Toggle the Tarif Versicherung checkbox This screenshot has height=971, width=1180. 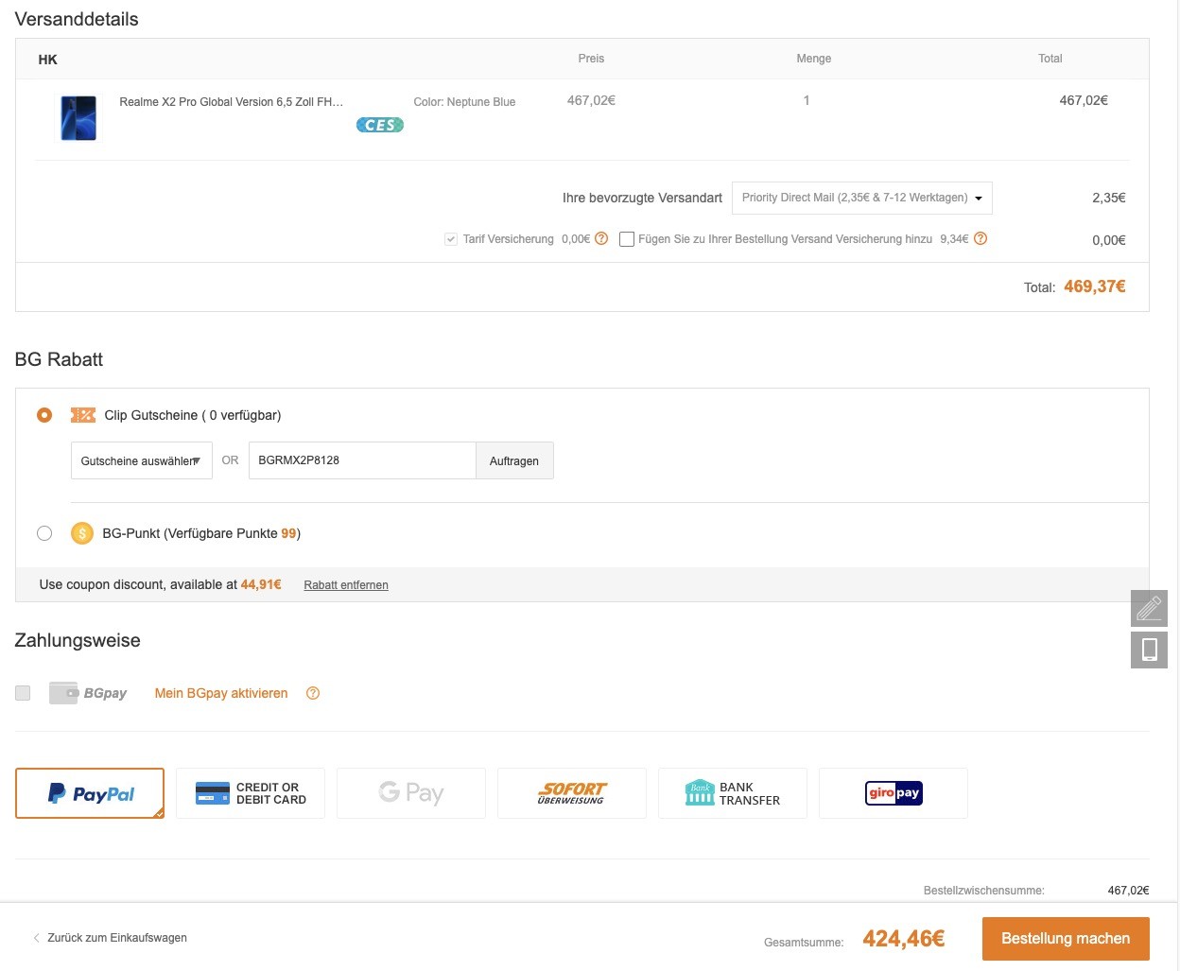[451, 239]
